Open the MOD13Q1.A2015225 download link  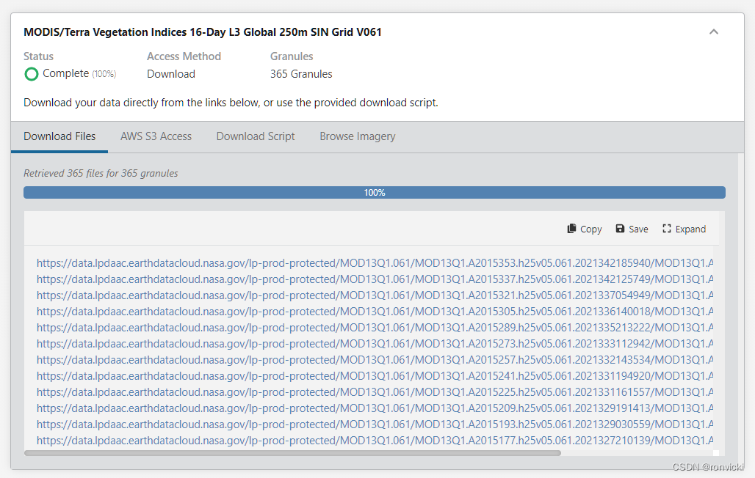375,392
